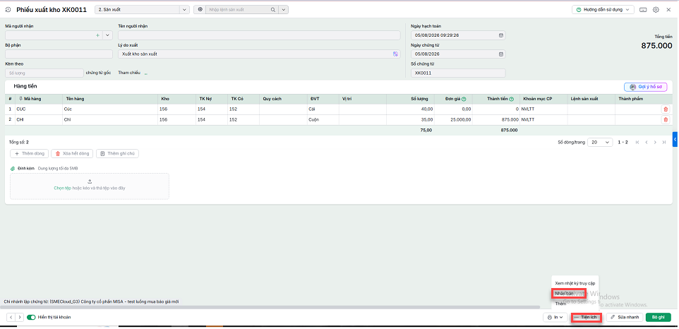Go to first page of rows
Screen dimensions: 679x329
637,143
